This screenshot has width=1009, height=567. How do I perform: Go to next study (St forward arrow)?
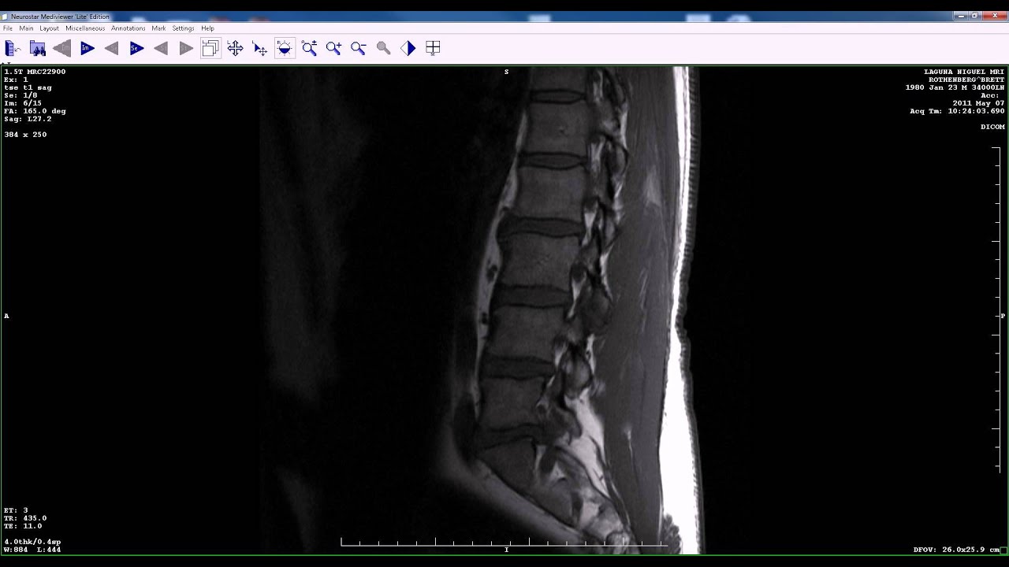coord(185,49)
